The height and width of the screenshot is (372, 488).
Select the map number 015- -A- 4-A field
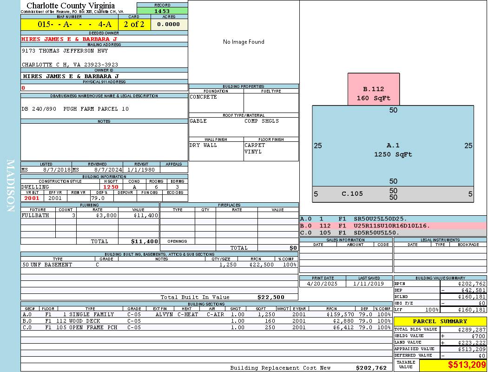(69, 24)
